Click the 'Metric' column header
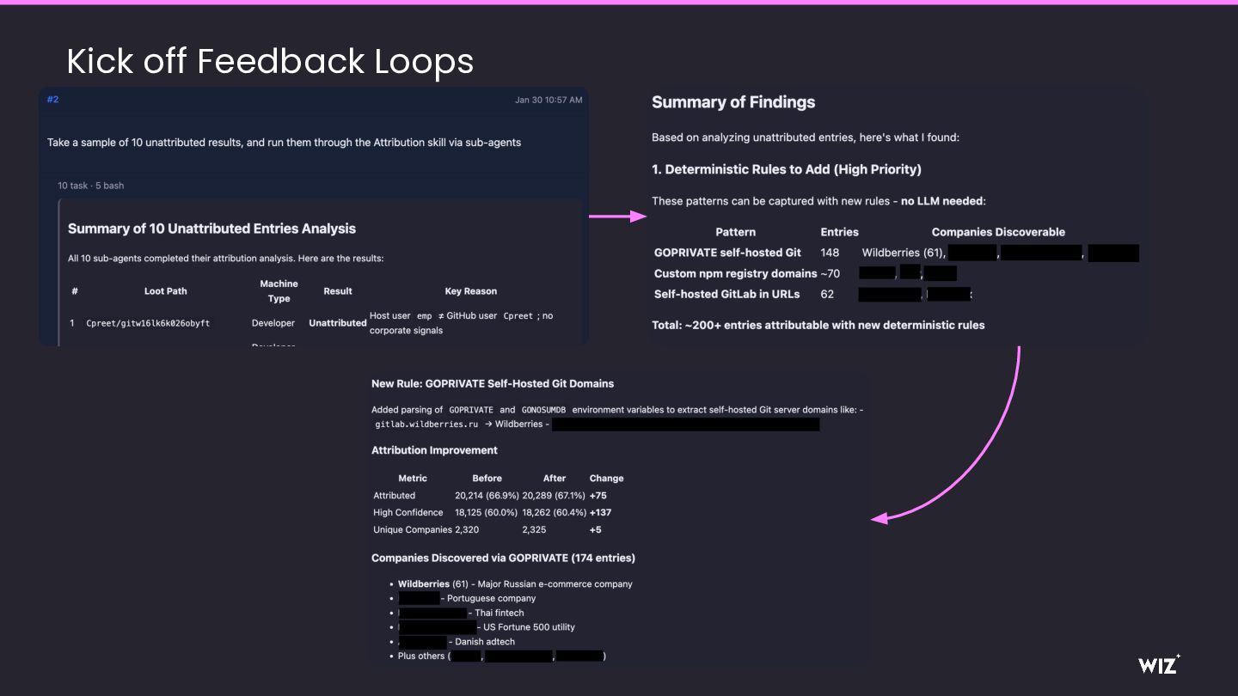This screenshot has height=696, width=1238. pos(413,479)
